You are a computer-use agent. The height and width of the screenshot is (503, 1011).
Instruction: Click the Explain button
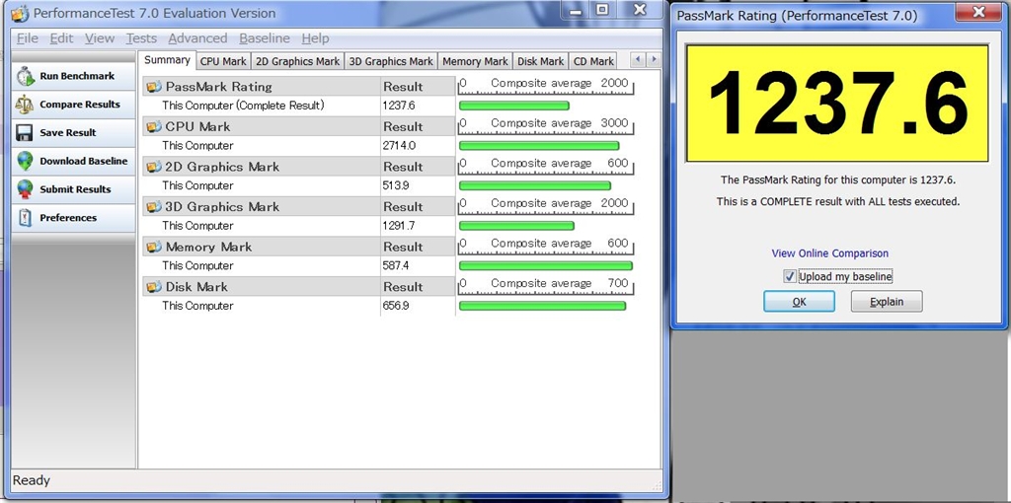pyautogui.click(x=887, y=302)
